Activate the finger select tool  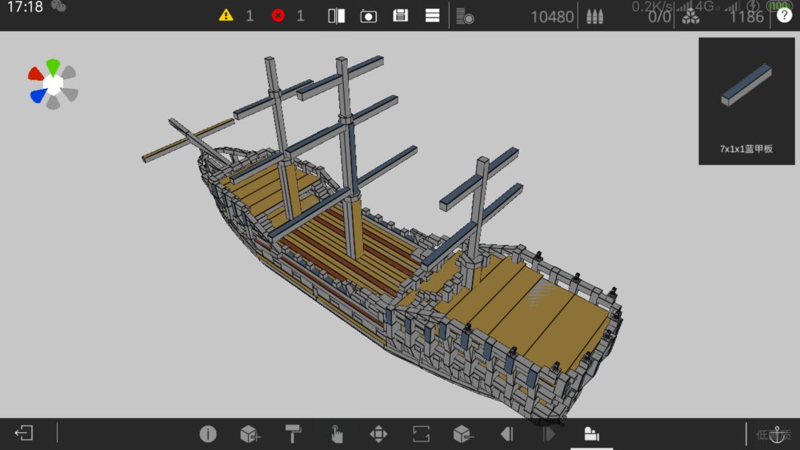coord(336,434)
